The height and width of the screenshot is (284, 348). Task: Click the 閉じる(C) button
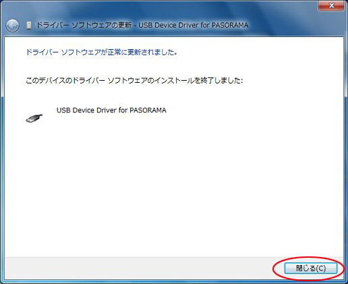tap(311, 269)
